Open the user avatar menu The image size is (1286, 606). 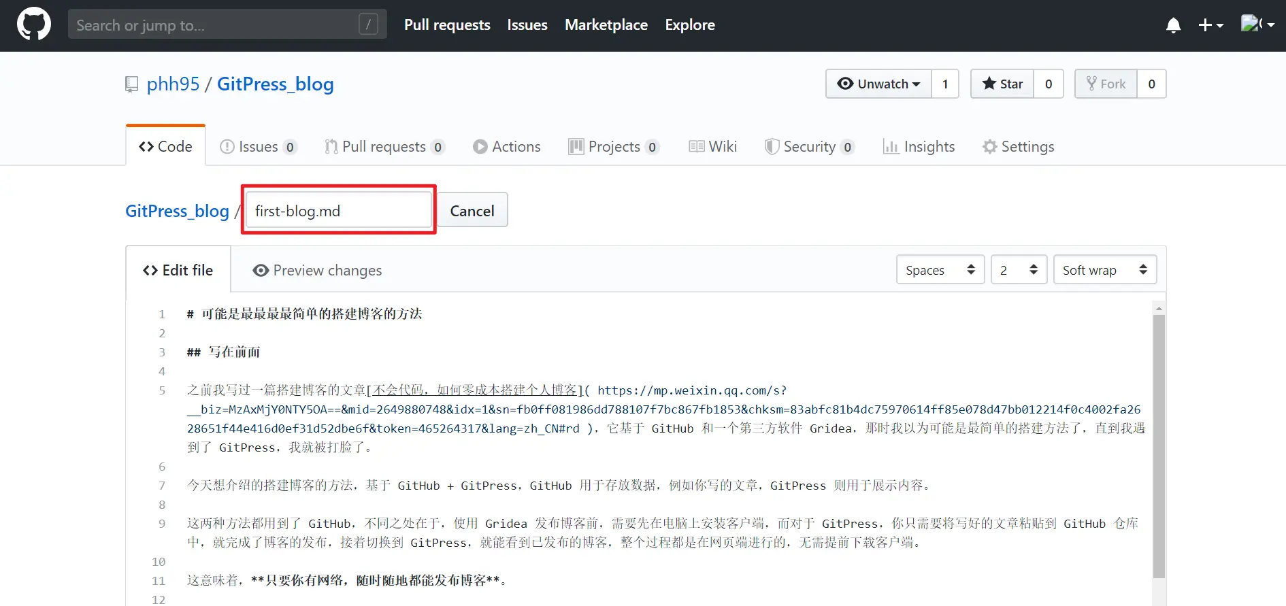1257,24
